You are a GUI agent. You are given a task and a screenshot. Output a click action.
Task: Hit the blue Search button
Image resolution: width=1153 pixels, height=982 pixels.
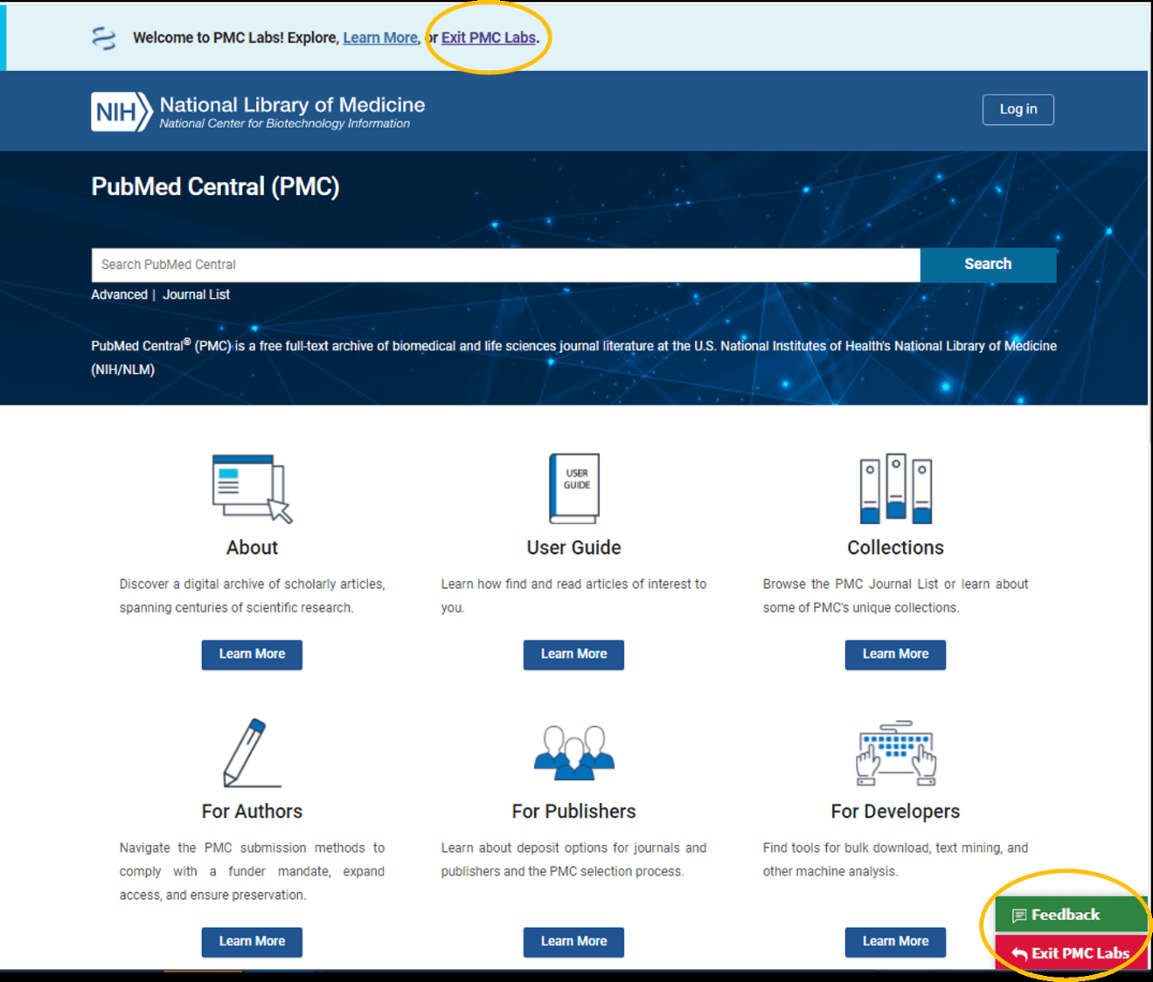pyautogui.click(x=988, y=265)
